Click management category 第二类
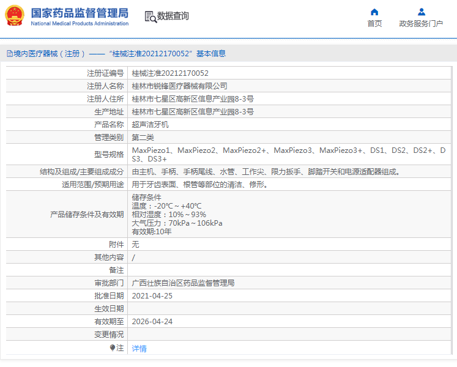Viewport: 457px width, 367px height. click(143, 137)
